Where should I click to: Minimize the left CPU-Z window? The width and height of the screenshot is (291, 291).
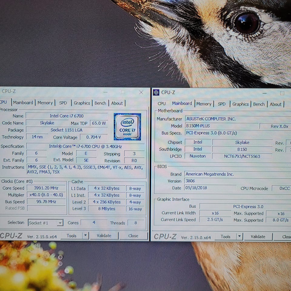point(105,92)
